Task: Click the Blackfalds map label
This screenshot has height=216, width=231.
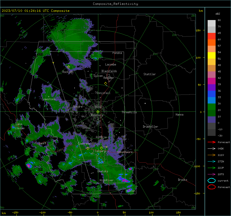Action: 109,71
